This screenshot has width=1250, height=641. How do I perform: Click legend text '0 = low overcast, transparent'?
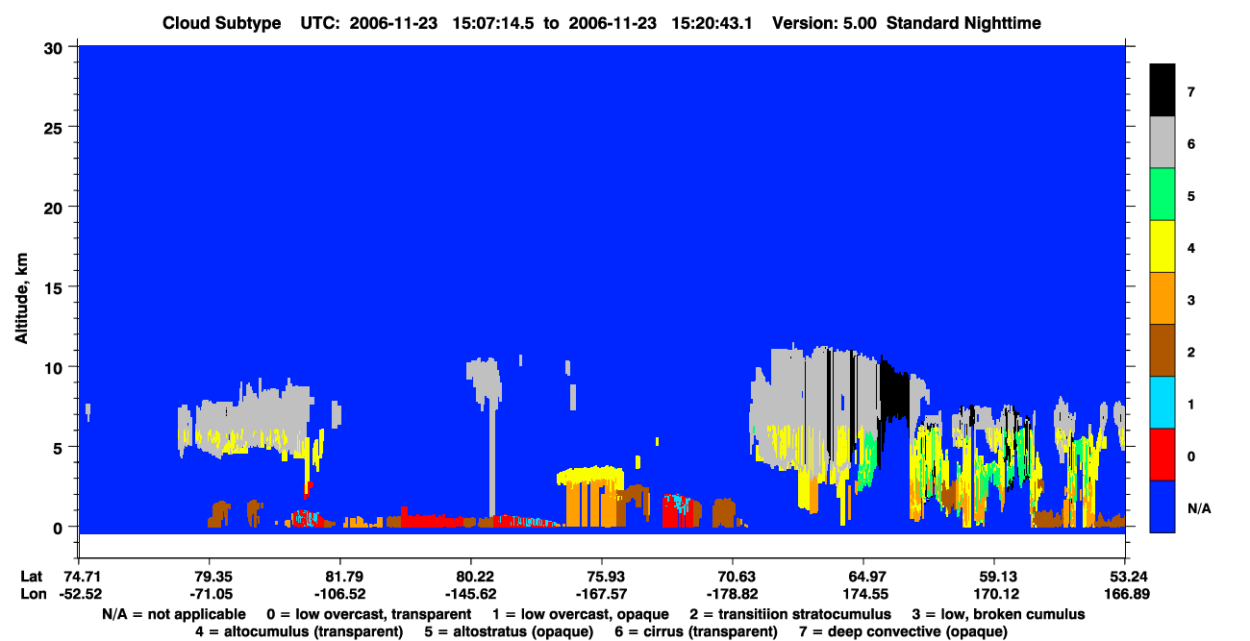tap(368, 614)
